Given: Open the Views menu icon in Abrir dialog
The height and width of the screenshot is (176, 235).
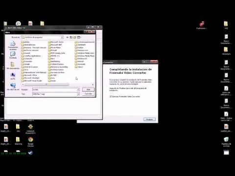Looking at the screenshot, I should (79, 38).
